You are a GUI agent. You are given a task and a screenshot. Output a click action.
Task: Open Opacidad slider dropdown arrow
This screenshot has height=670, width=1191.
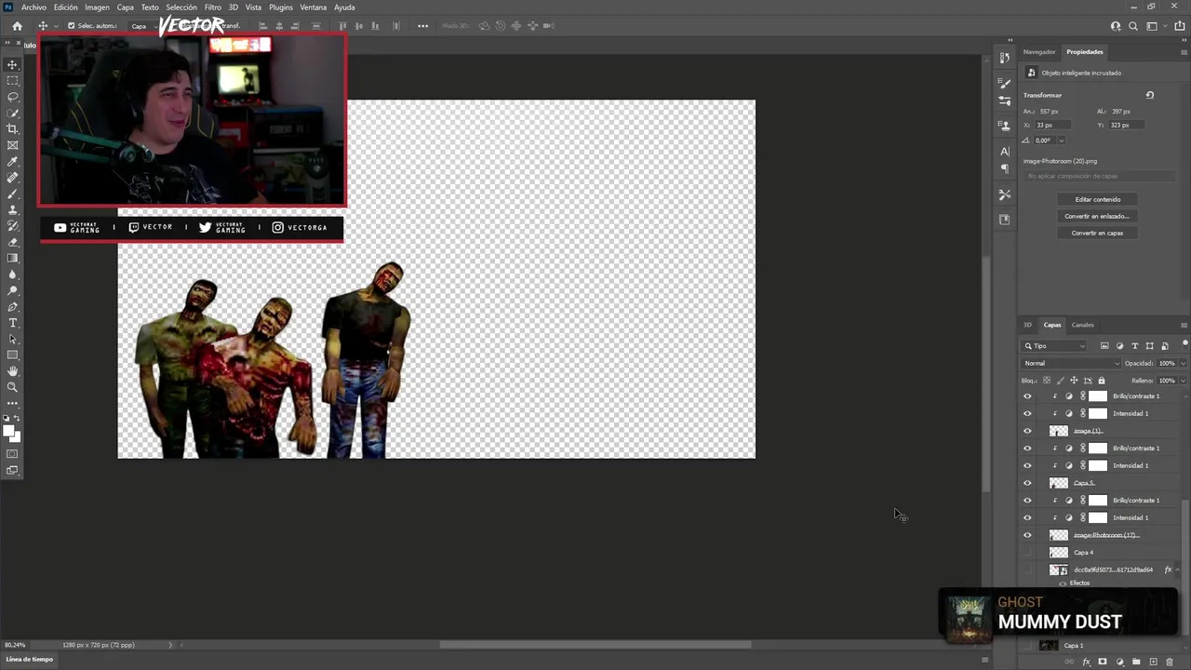coord(1183,363)
